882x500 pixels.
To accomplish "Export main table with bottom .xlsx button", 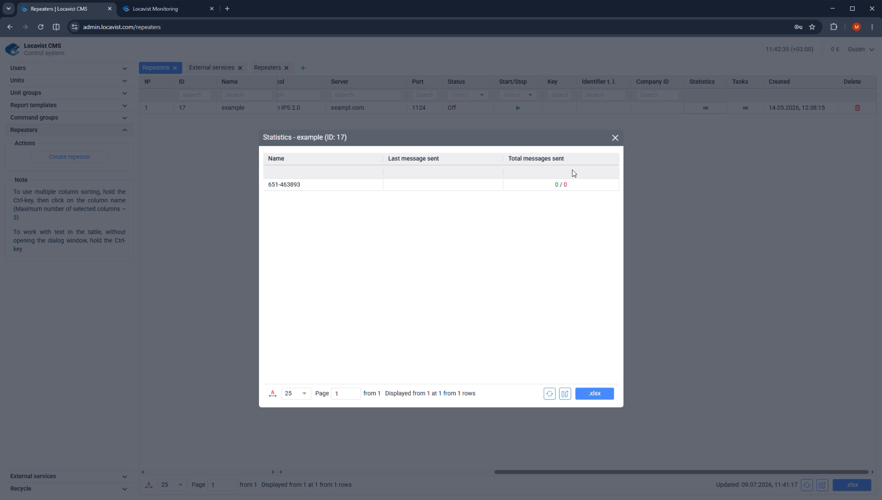I will 852,485.
